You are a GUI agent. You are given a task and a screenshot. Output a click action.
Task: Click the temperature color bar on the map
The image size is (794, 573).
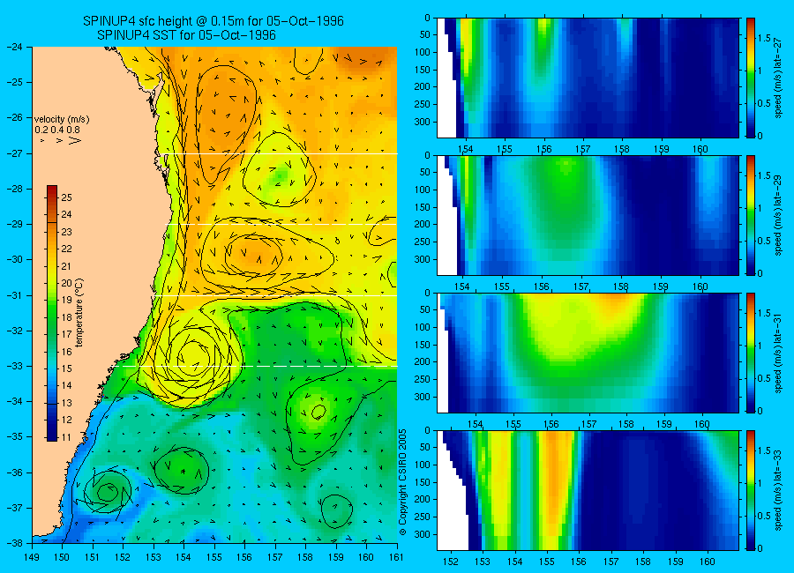[x=52, y=313]
